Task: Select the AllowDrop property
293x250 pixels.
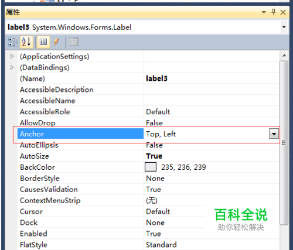Action: (38, 123)
